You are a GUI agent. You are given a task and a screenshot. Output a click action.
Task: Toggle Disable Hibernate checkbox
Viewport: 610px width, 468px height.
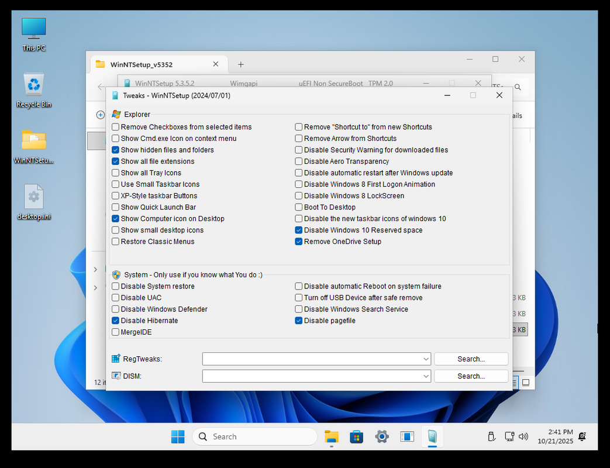click(116, 321)
